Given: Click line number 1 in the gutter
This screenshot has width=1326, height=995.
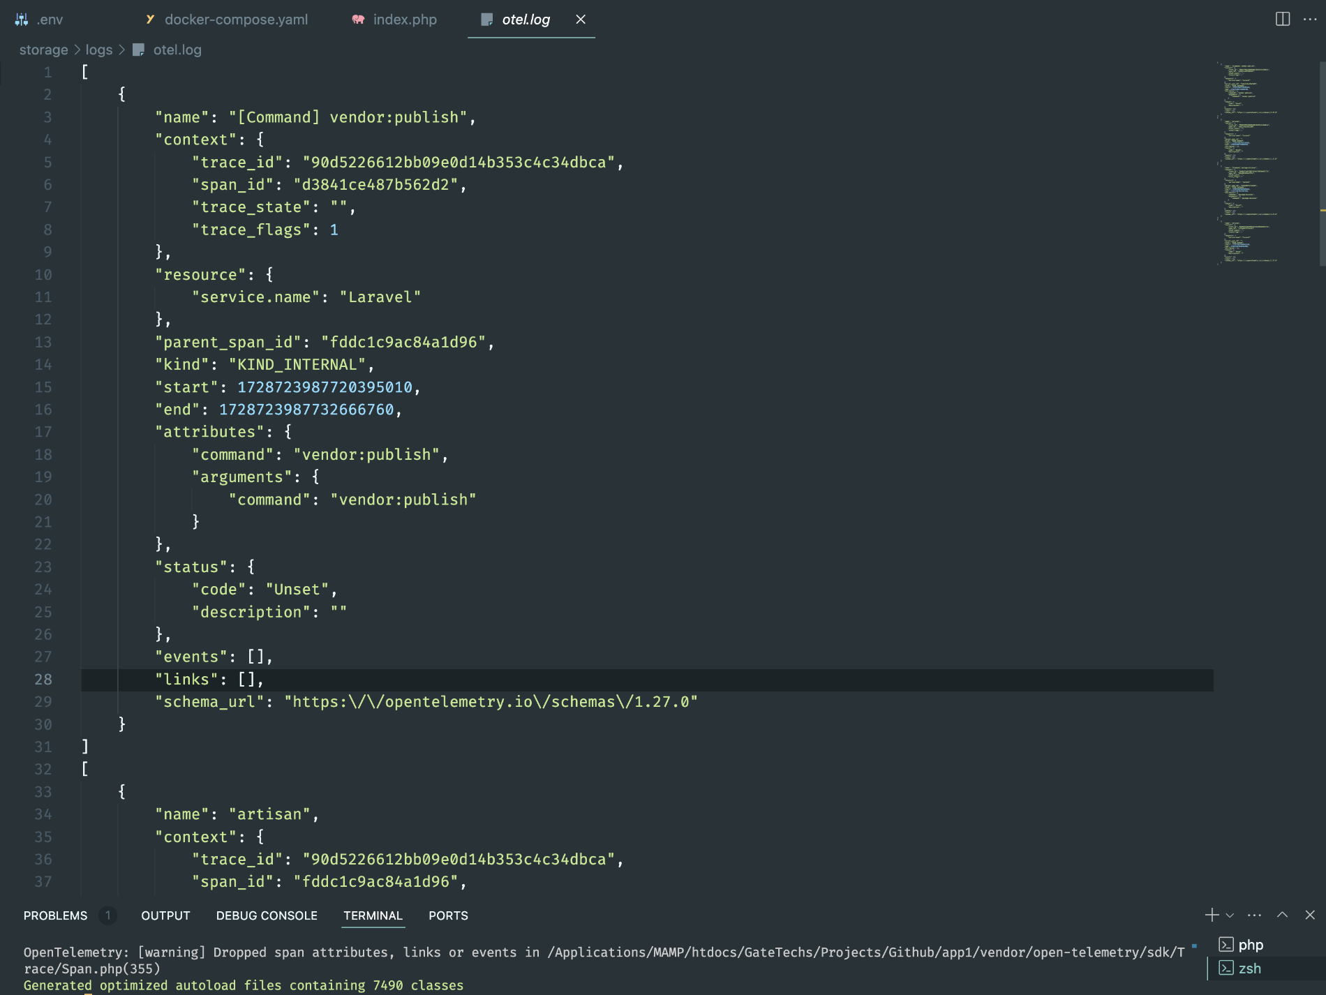Looking at the screenshot, I should pyautogui.click(x=48, y=72).
